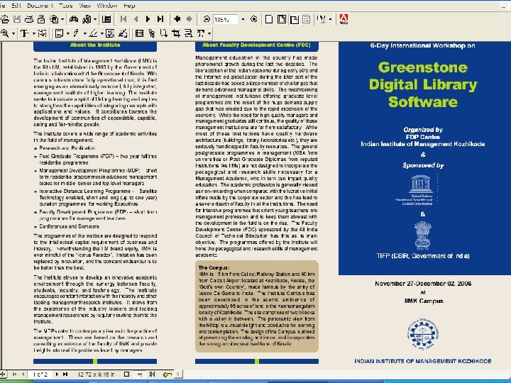
Task: Select the TouchUp Text tool
Action: click(201, 33)
